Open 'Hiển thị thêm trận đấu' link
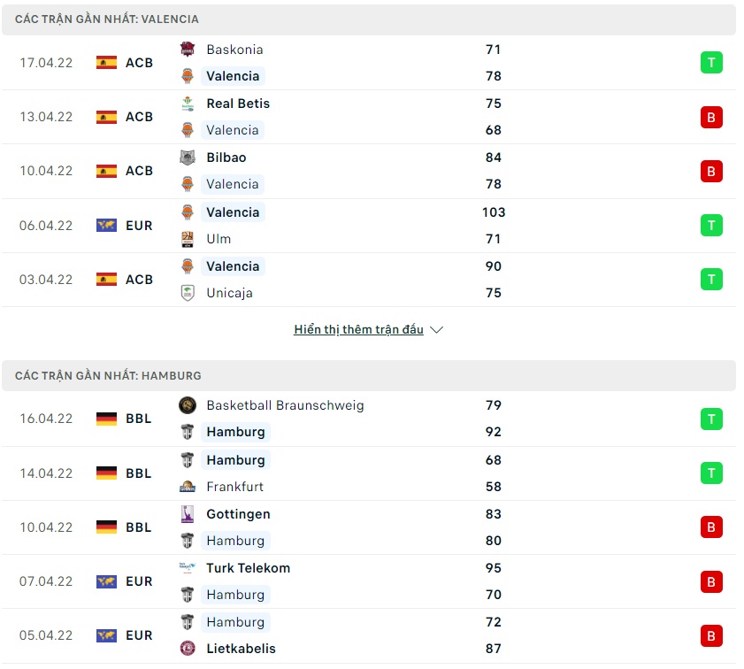Viewport: 744px width, 669px height. coord(358,330)
